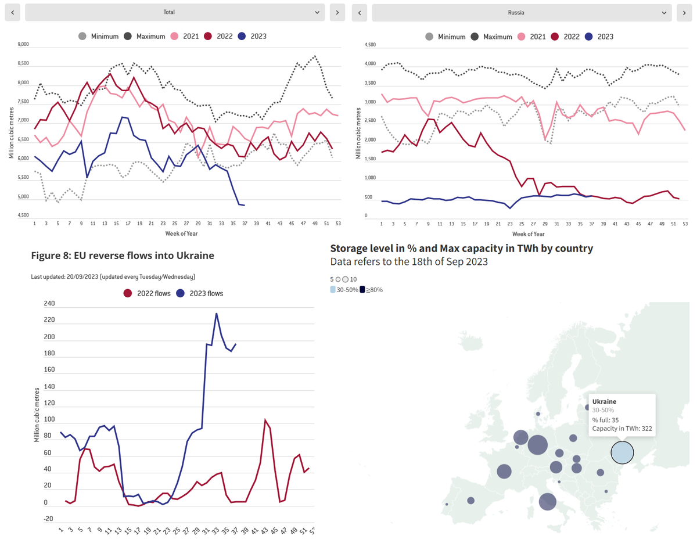Toggle 2022 flows in Ukraine chart legend

[147, 293]
